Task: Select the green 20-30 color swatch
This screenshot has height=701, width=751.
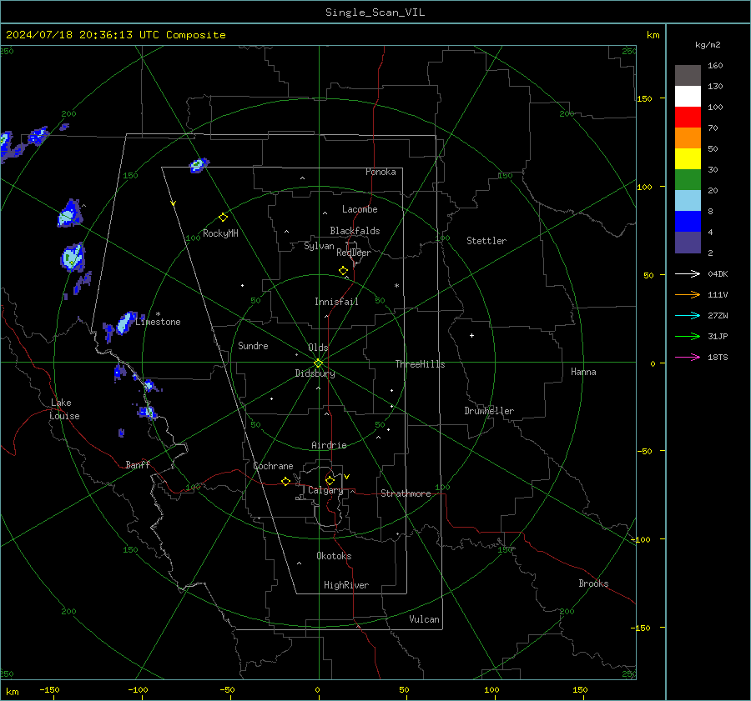Action: point(688,180)
